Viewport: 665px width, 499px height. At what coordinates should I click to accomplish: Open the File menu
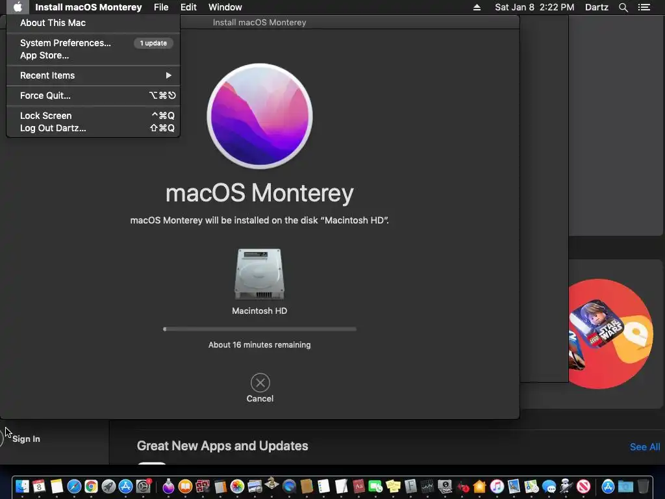(x=161, y=7)
